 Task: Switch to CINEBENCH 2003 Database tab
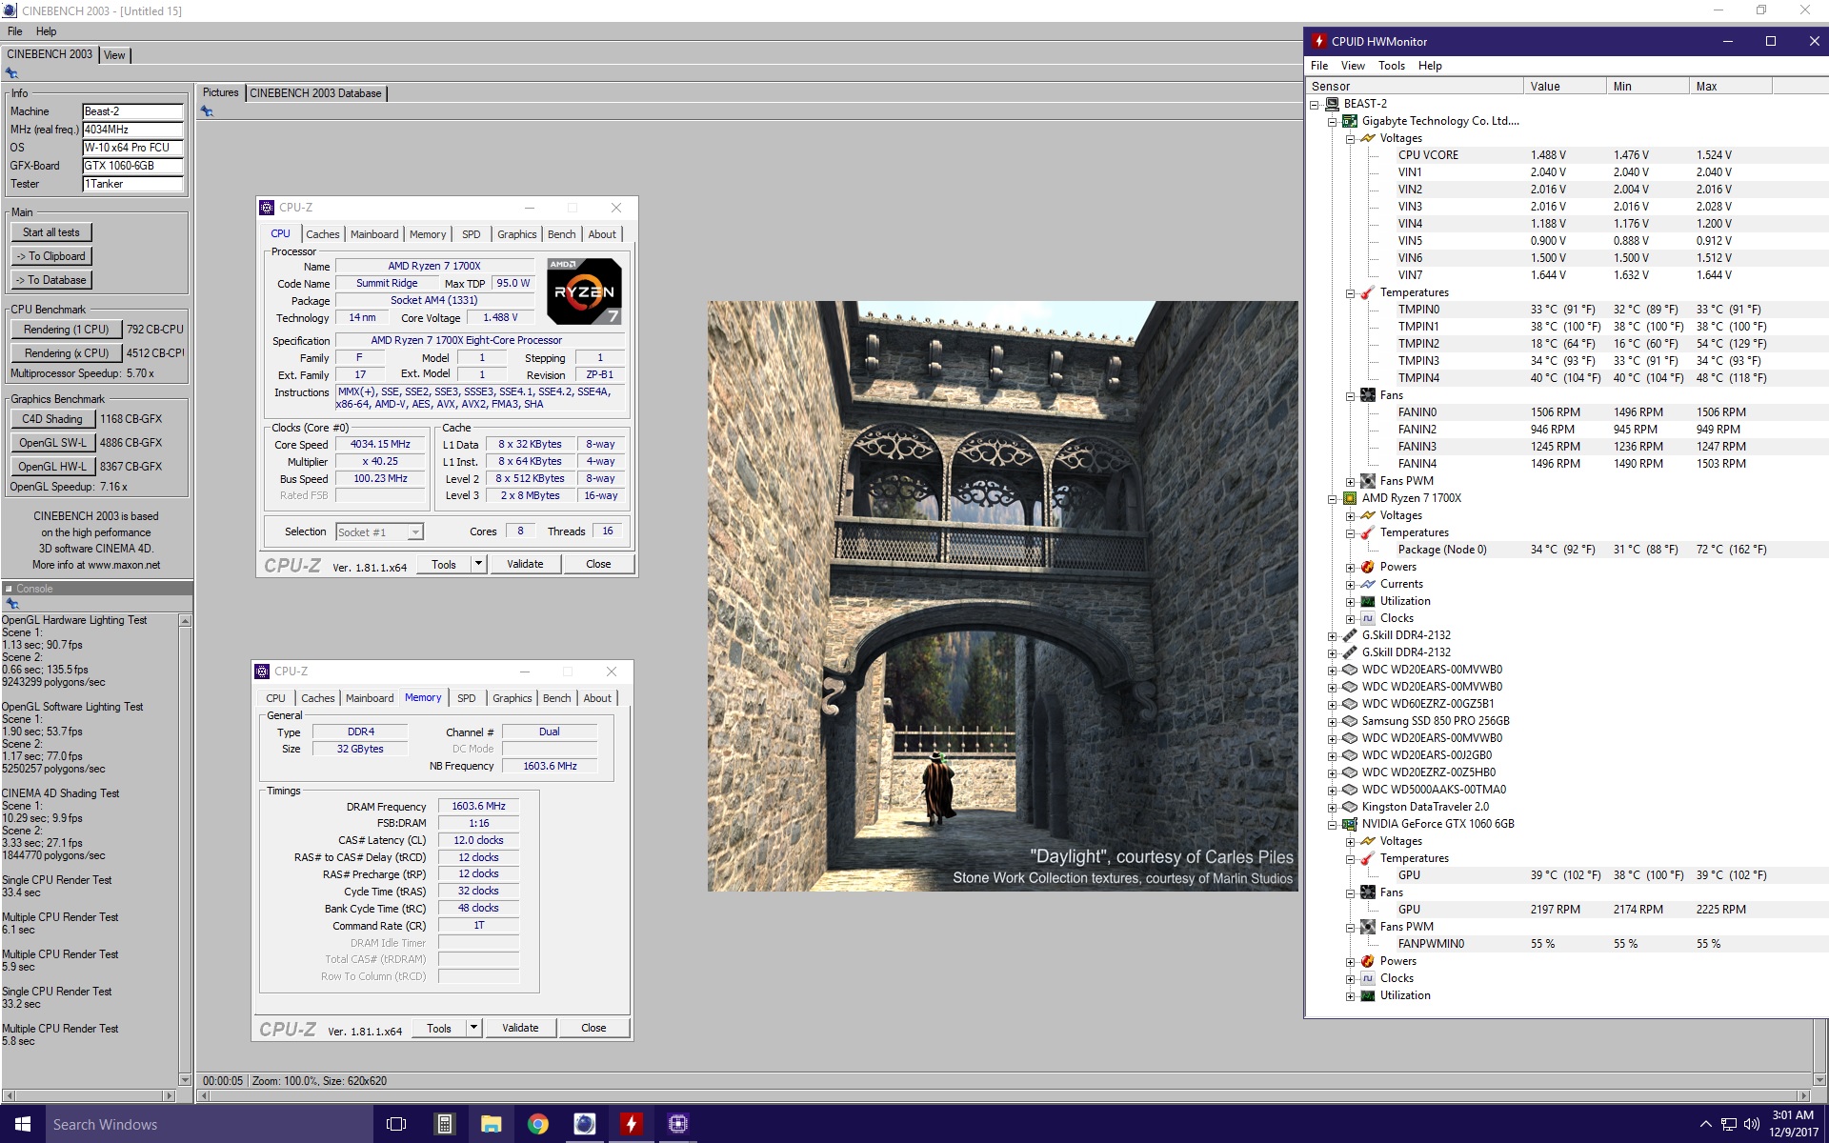[x=315, y=93]
